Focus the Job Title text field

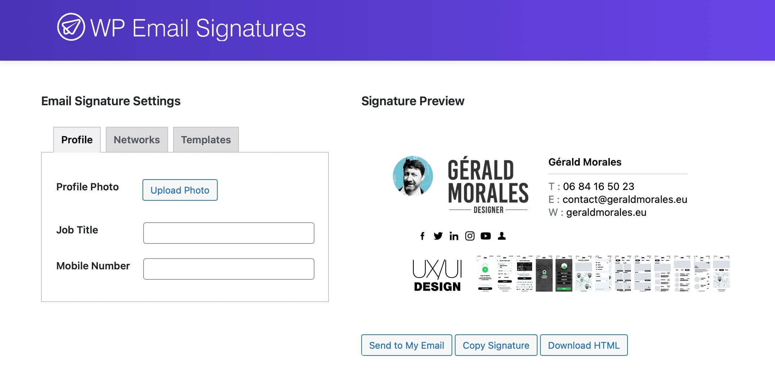228,233
